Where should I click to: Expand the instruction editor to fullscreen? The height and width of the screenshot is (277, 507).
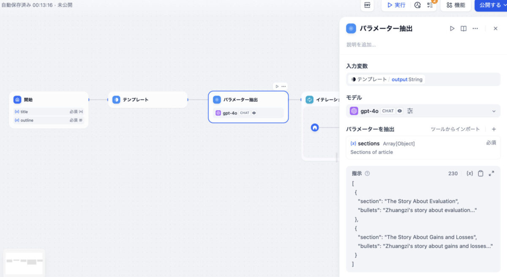tap(491, 173)
